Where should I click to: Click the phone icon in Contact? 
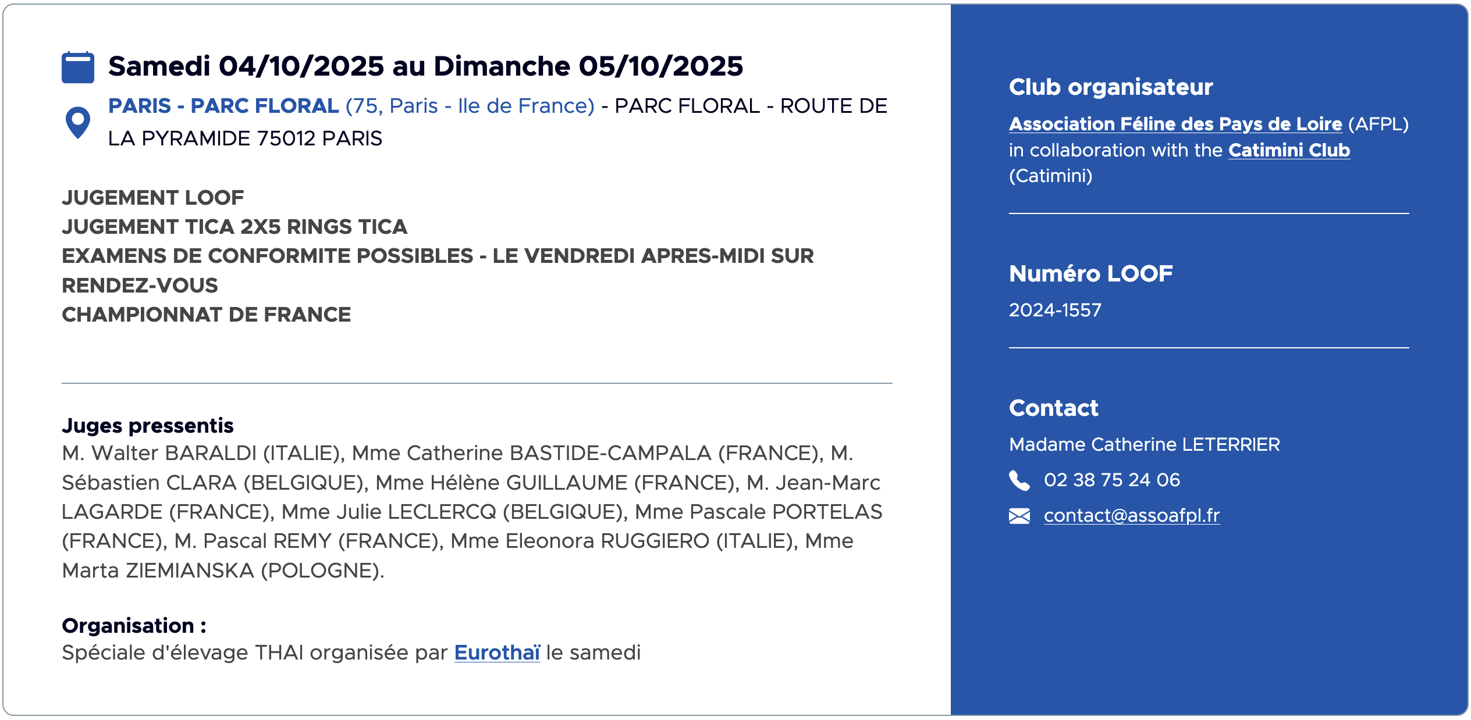(x=1019, y=480)
